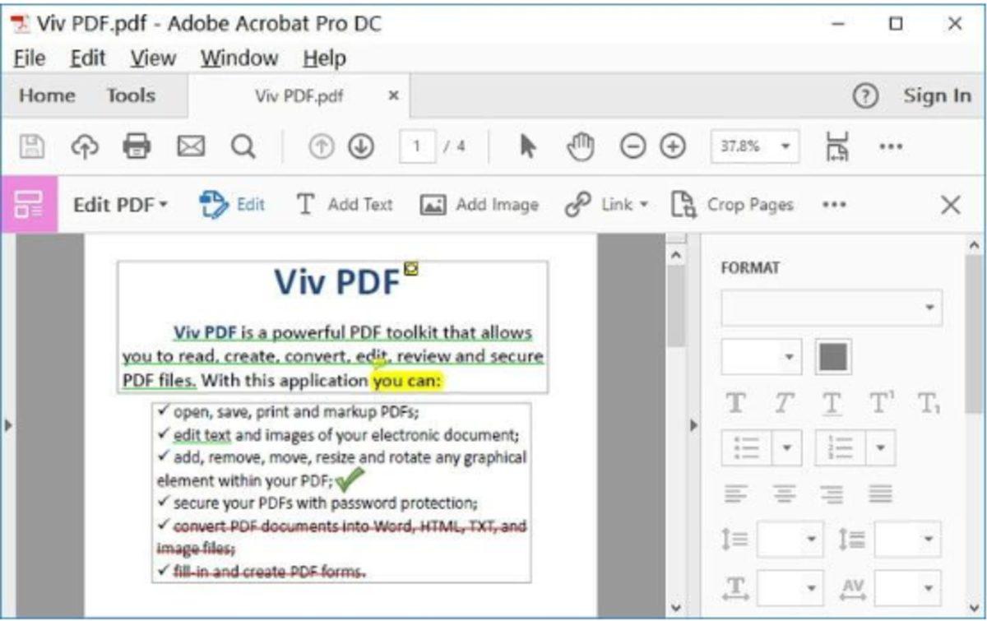Click the Sign In button
The width and height of the screenshot is (987, 621).
[x=936, y=95]
